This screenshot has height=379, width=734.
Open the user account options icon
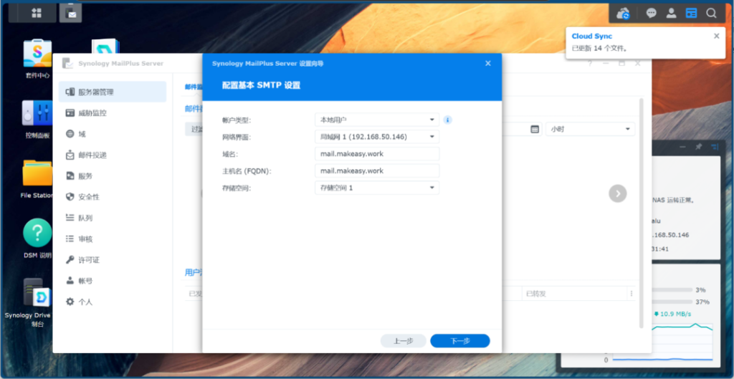tap(671, 13)
